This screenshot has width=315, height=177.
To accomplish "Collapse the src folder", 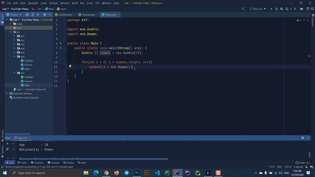I will 11,32.
